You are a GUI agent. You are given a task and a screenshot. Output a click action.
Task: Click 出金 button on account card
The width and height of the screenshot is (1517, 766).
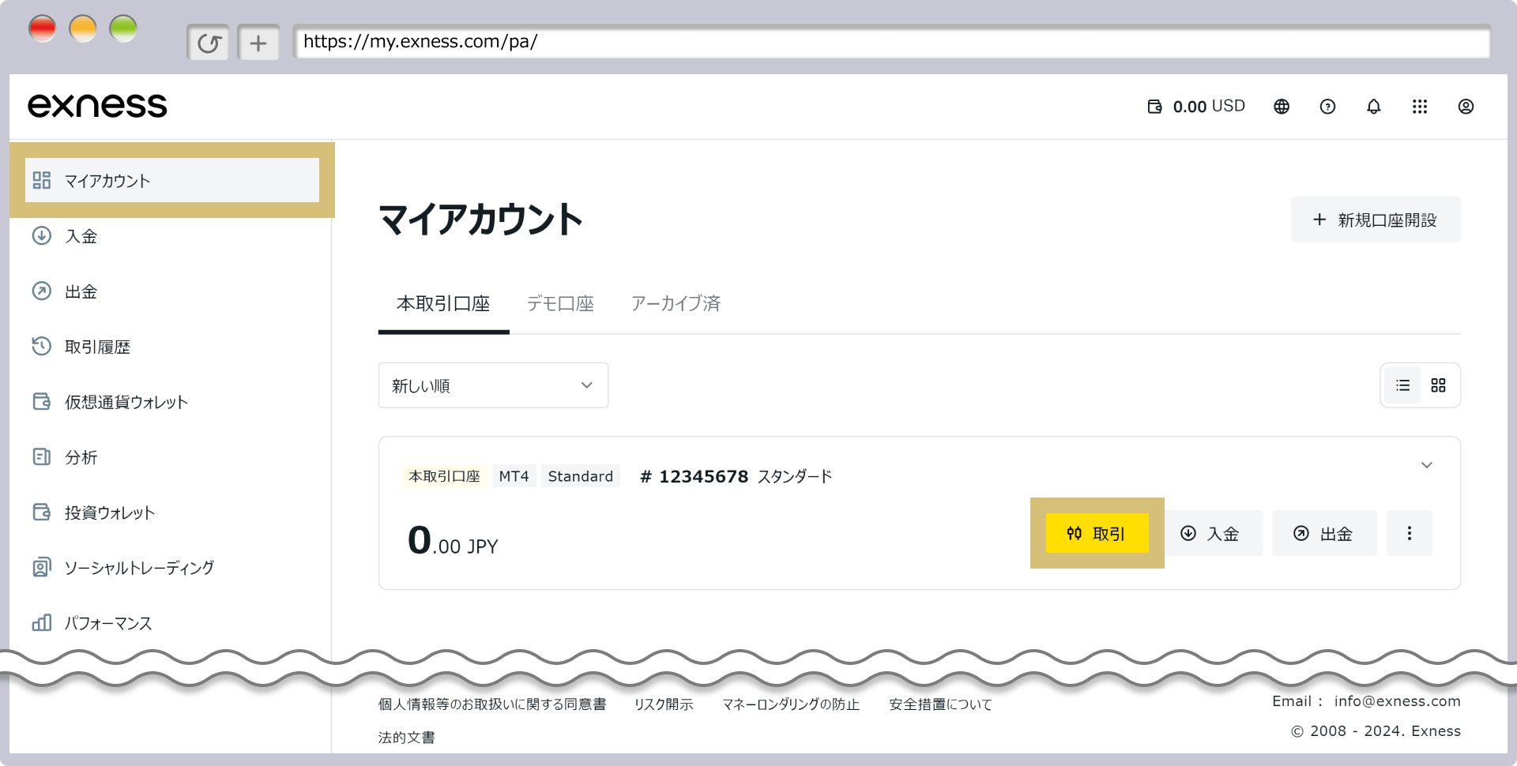click(1324, 534)
